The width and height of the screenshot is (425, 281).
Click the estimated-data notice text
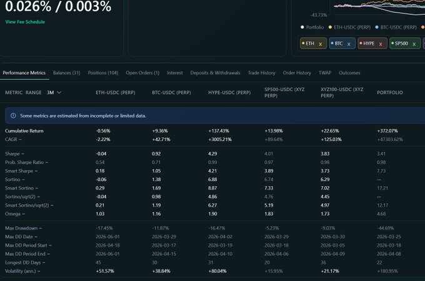(83, 116)
